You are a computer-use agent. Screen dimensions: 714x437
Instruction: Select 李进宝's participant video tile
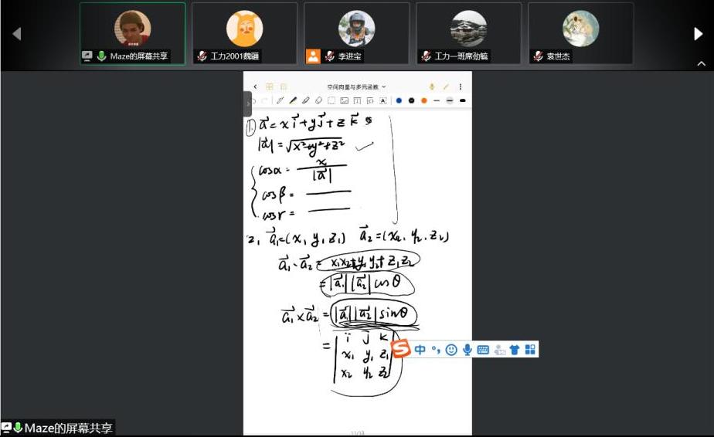(356, 33)
